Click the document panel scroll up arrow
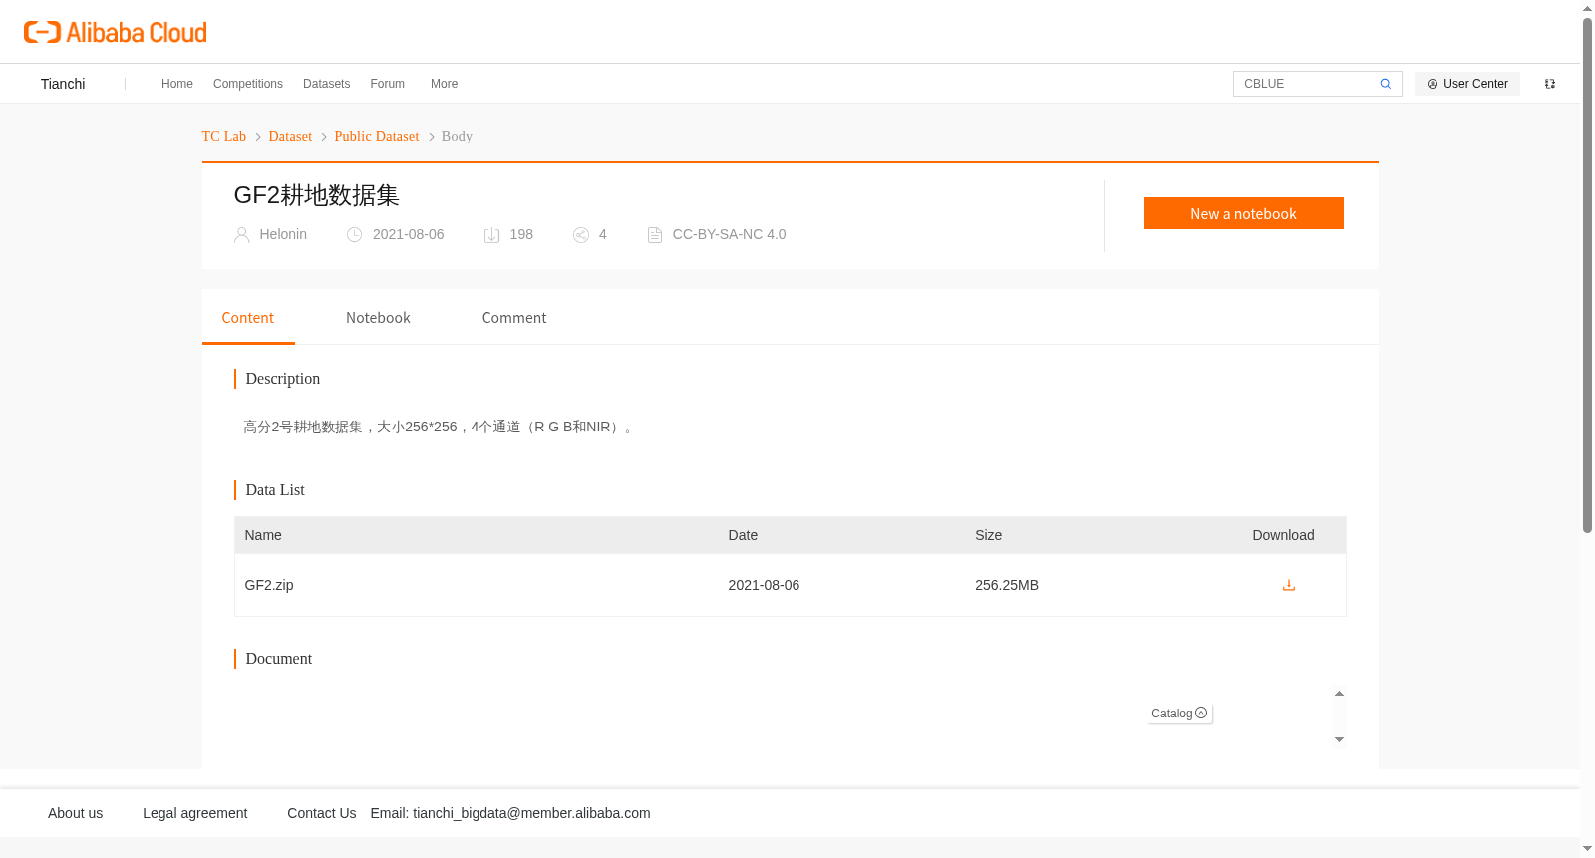Viewport: 1595px width, 858px height. [x=1339, y=693]
